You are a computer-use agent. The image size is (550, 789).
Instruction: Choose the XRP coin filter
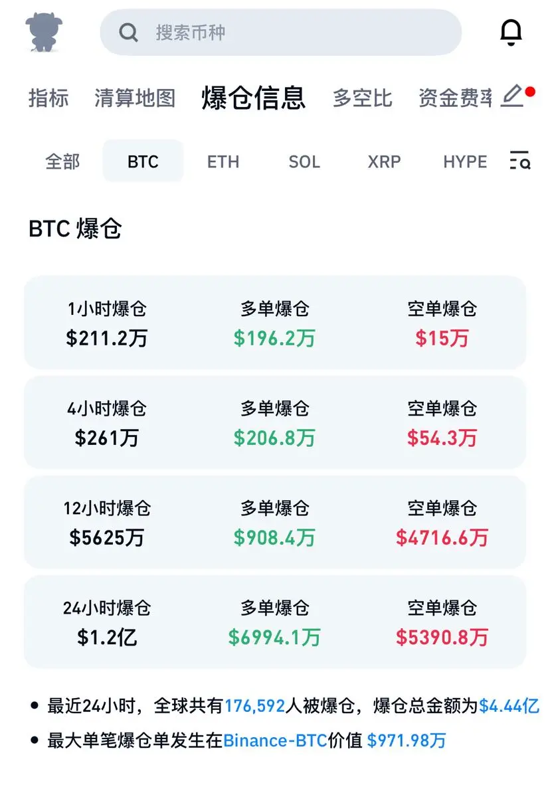coord(384,161)
